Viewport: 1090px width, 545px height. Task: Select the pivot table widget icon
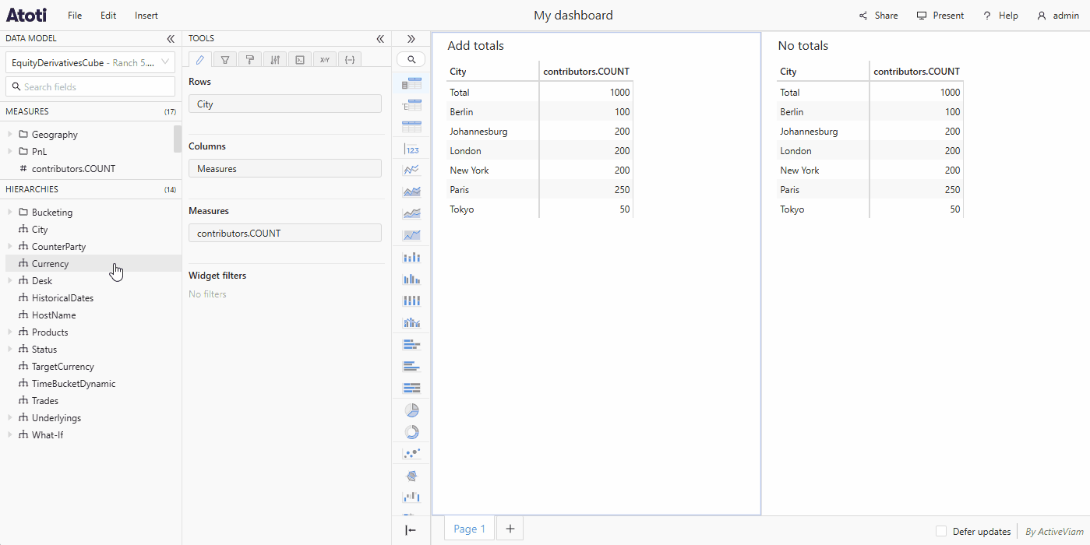point(411,83)
